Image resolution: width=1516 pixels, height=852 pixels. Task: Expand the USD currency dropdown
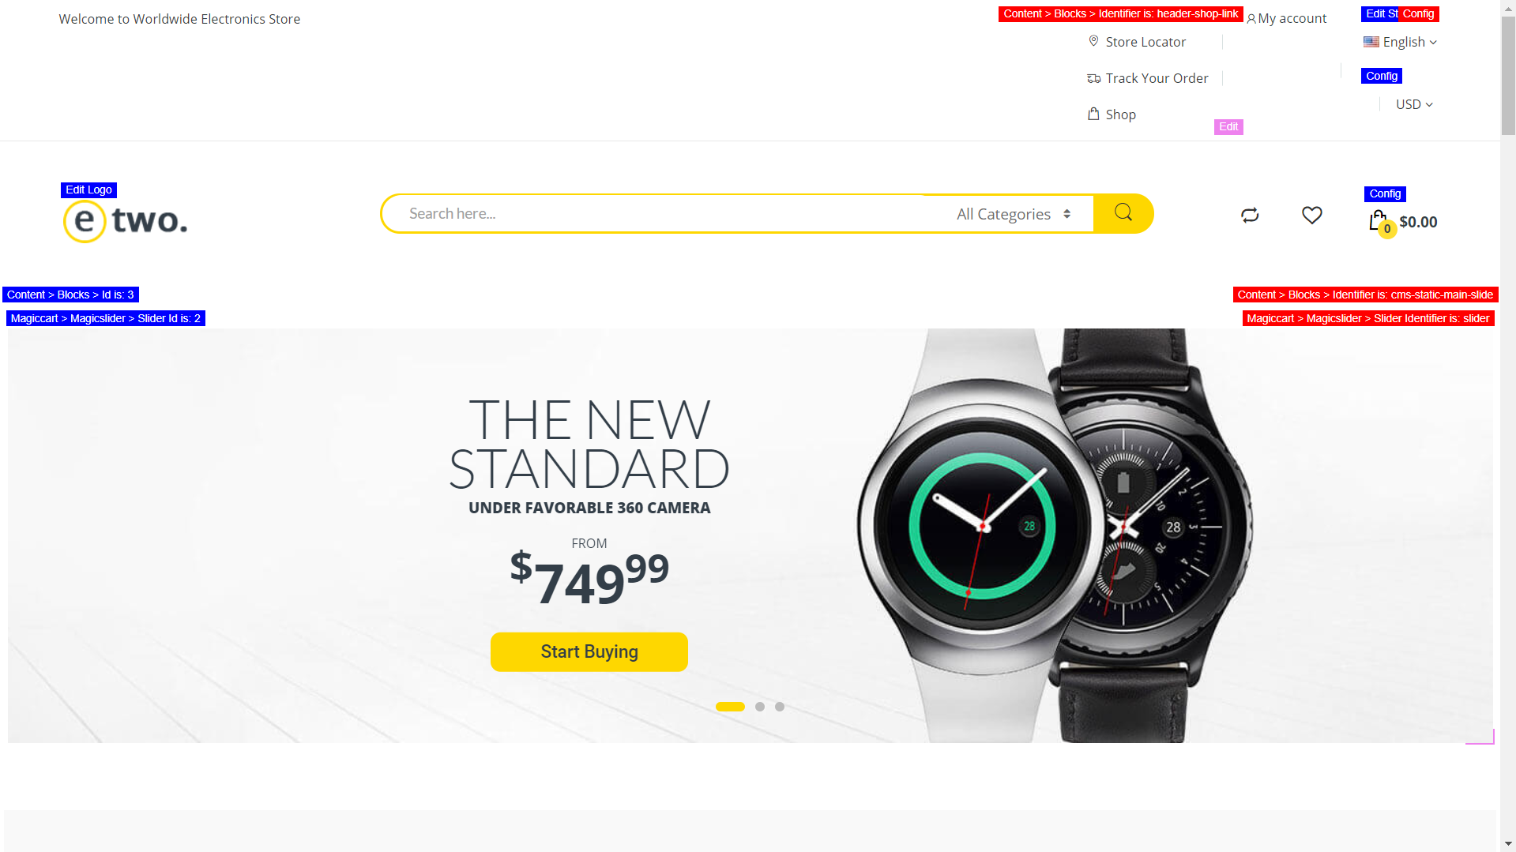[1414, 104]
